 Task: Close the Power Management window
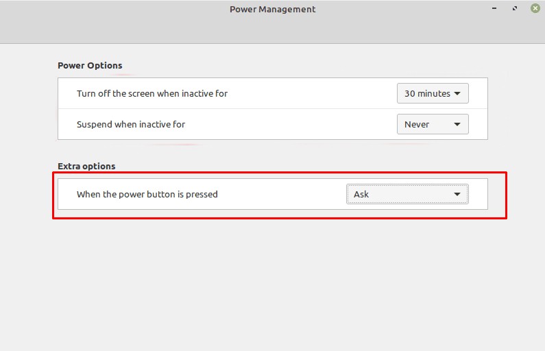pyautogui.click(x=535, y=9)
